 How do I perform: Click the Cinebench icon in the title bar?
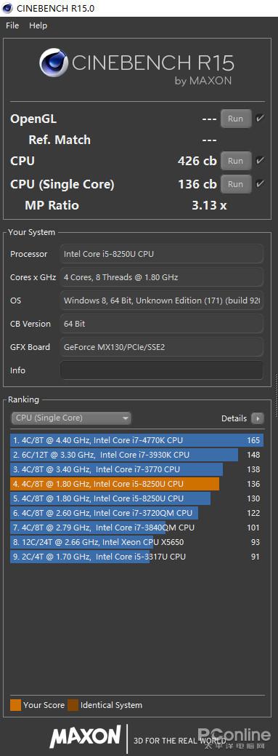click(8, 8)
